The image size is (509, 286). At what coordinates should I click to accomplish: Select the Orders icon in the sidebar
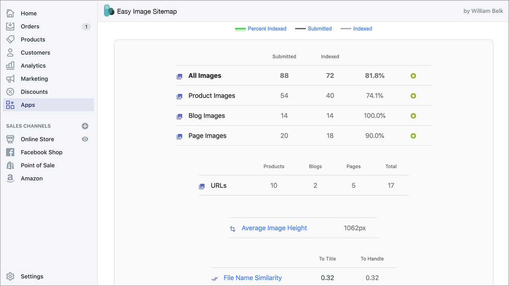click(x=10, y=26)
